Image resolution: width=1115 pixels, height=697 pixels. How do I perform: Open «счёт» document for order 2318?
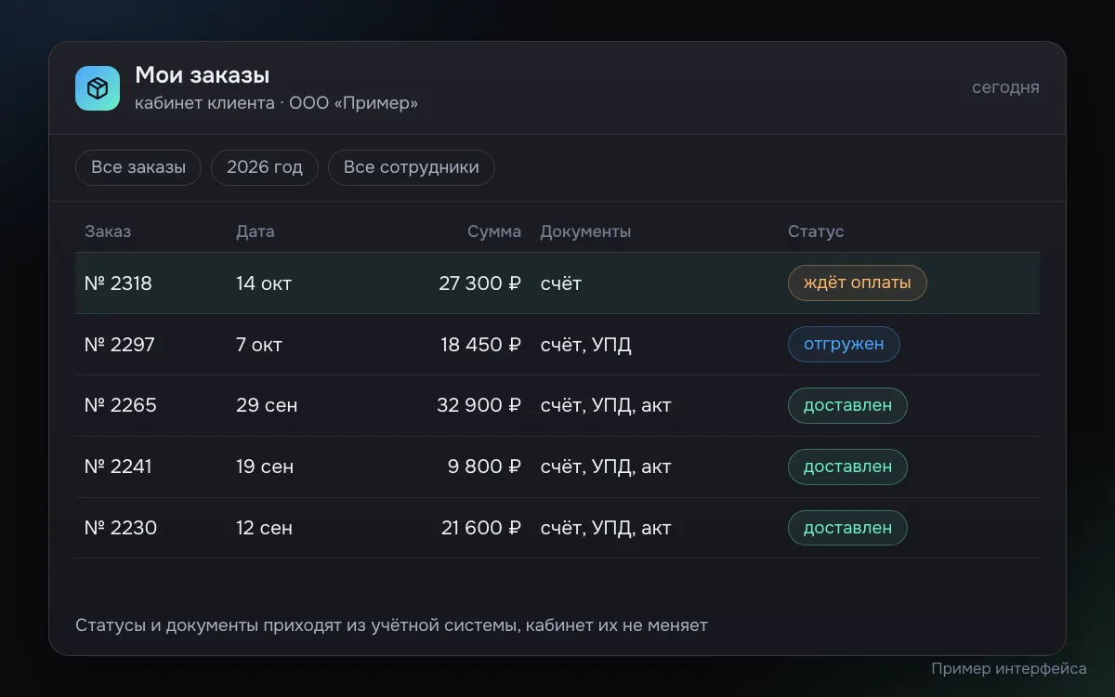click(x=561, y=283)
